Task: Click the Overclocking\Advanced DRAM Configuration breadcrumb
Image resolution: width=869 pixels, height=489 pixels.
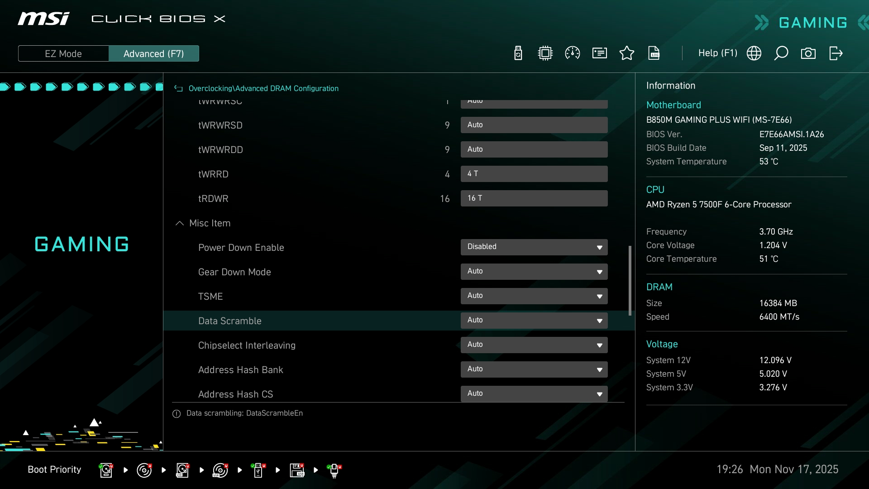Action: (263, 89)
